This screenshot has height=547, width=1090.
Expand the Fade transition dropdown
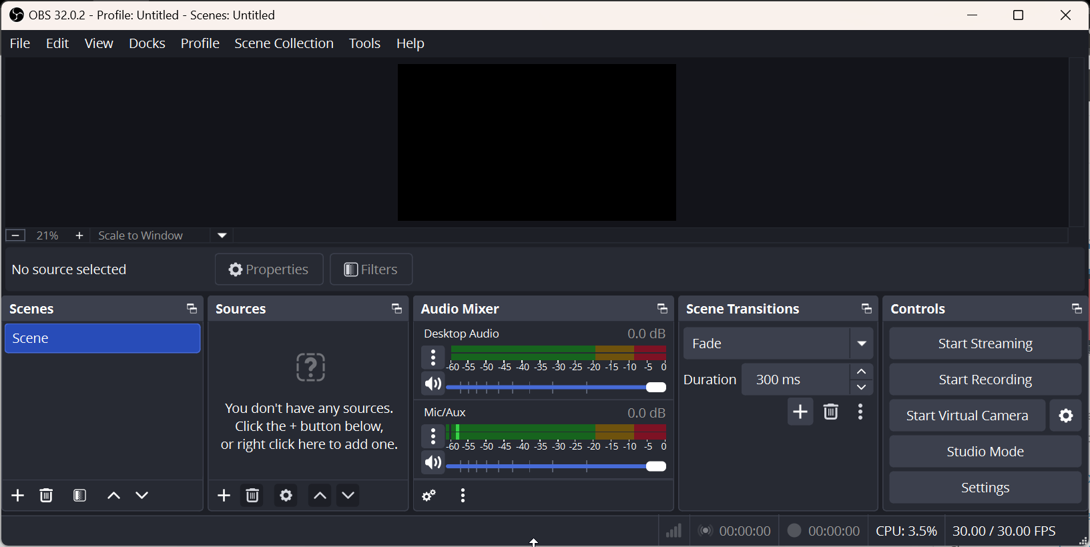862,344
